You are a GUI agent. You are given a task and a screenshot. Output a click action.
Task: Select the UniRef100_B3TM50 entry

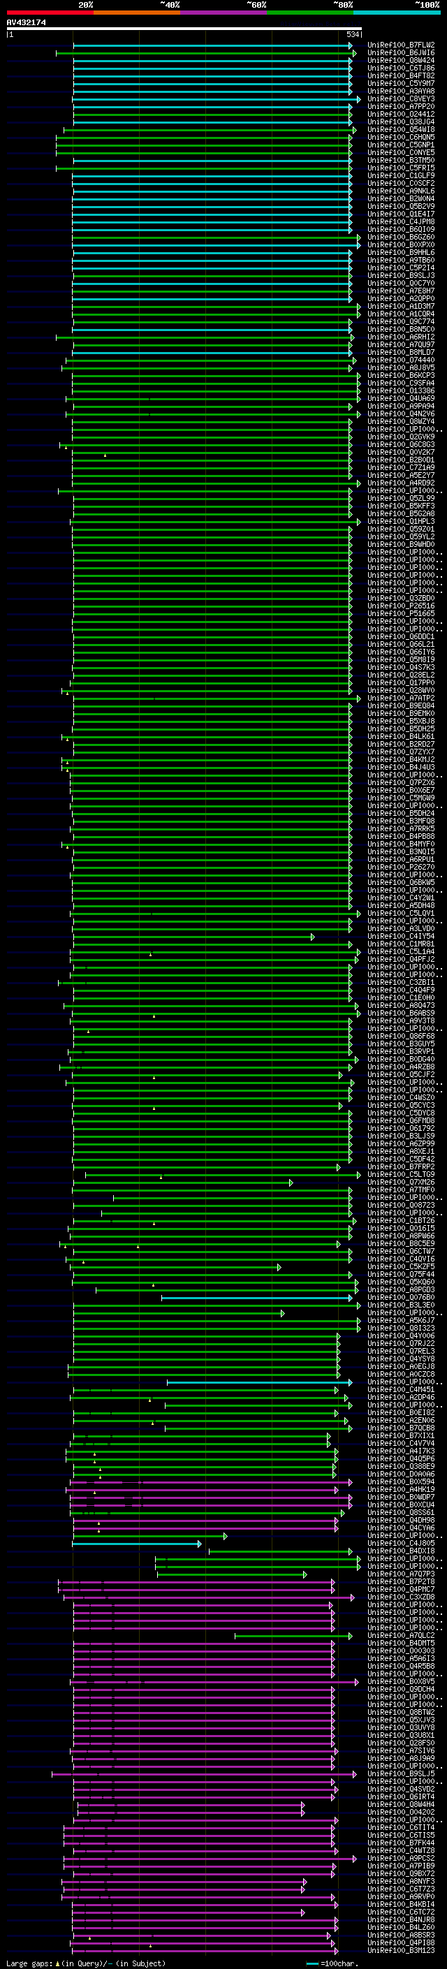400,161
